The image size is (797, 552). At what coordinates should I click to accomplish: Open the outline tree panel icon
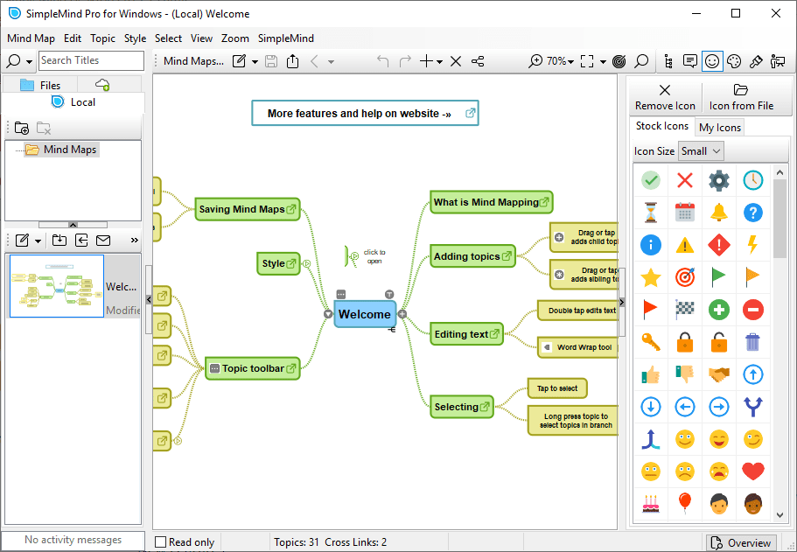tap(668, 61)
